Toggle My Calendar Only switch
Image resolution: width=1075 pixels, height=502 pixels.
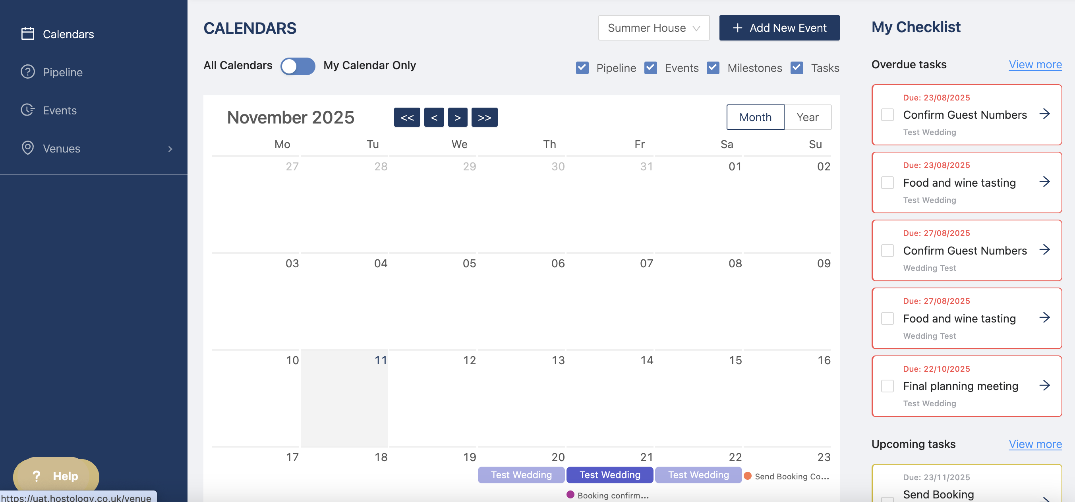[x=298, y=66]
